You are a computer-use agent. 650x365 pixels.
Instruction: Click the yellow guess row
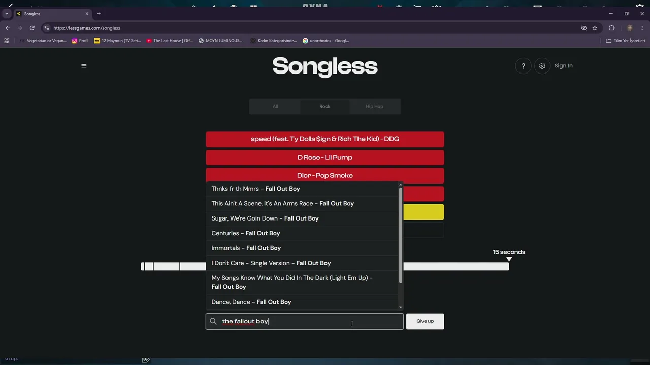424,212
